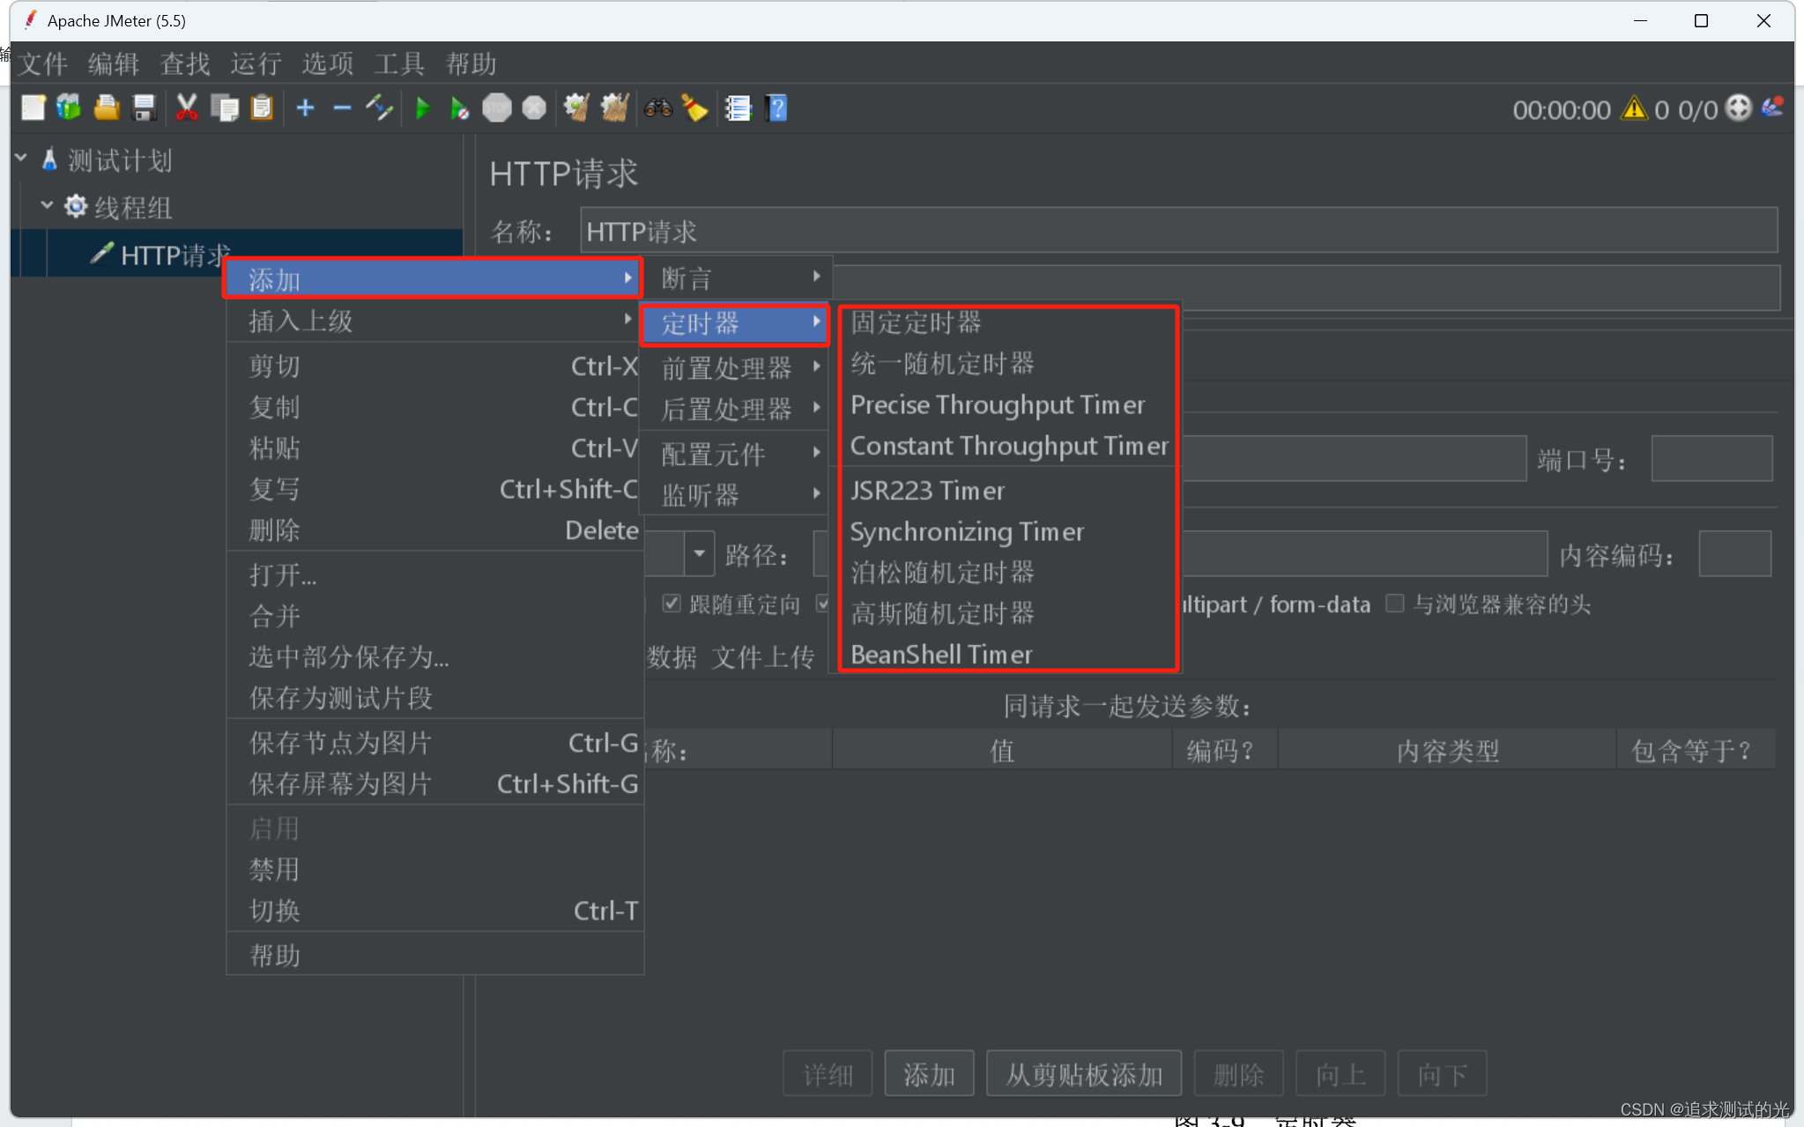Click the 向下 button
This screenshot has height=1127, width=1804.
coord(1442,1074)
